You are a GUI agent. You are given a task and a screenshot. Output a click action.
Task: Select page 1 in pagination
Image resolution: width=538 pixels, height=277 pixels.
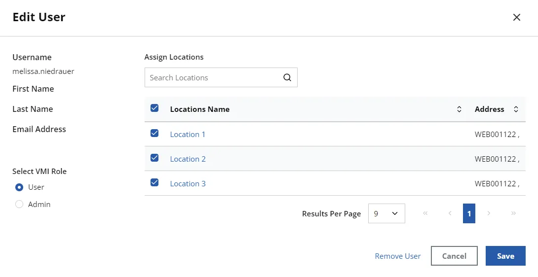[469, 213]
